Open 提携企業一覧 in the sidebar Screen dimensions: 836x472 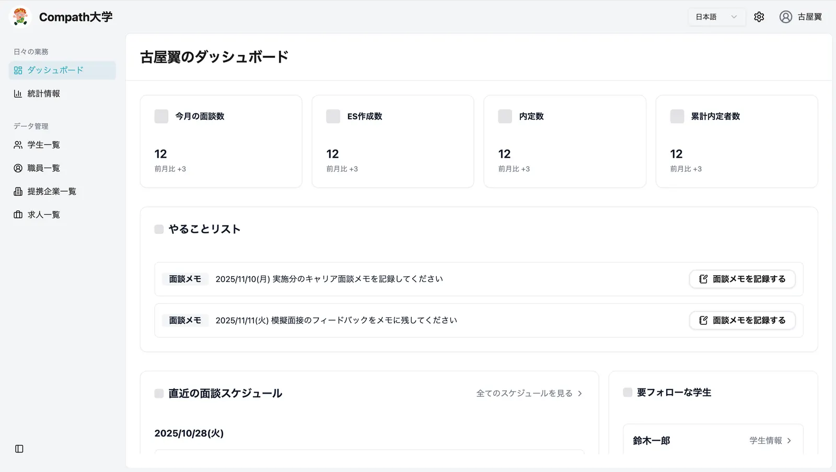coord(62,192)
